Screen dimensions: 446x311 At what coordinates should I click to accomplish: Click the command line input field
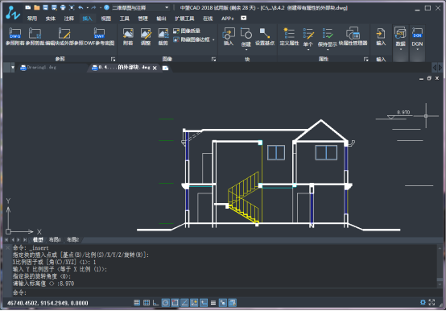coord(224,292)
